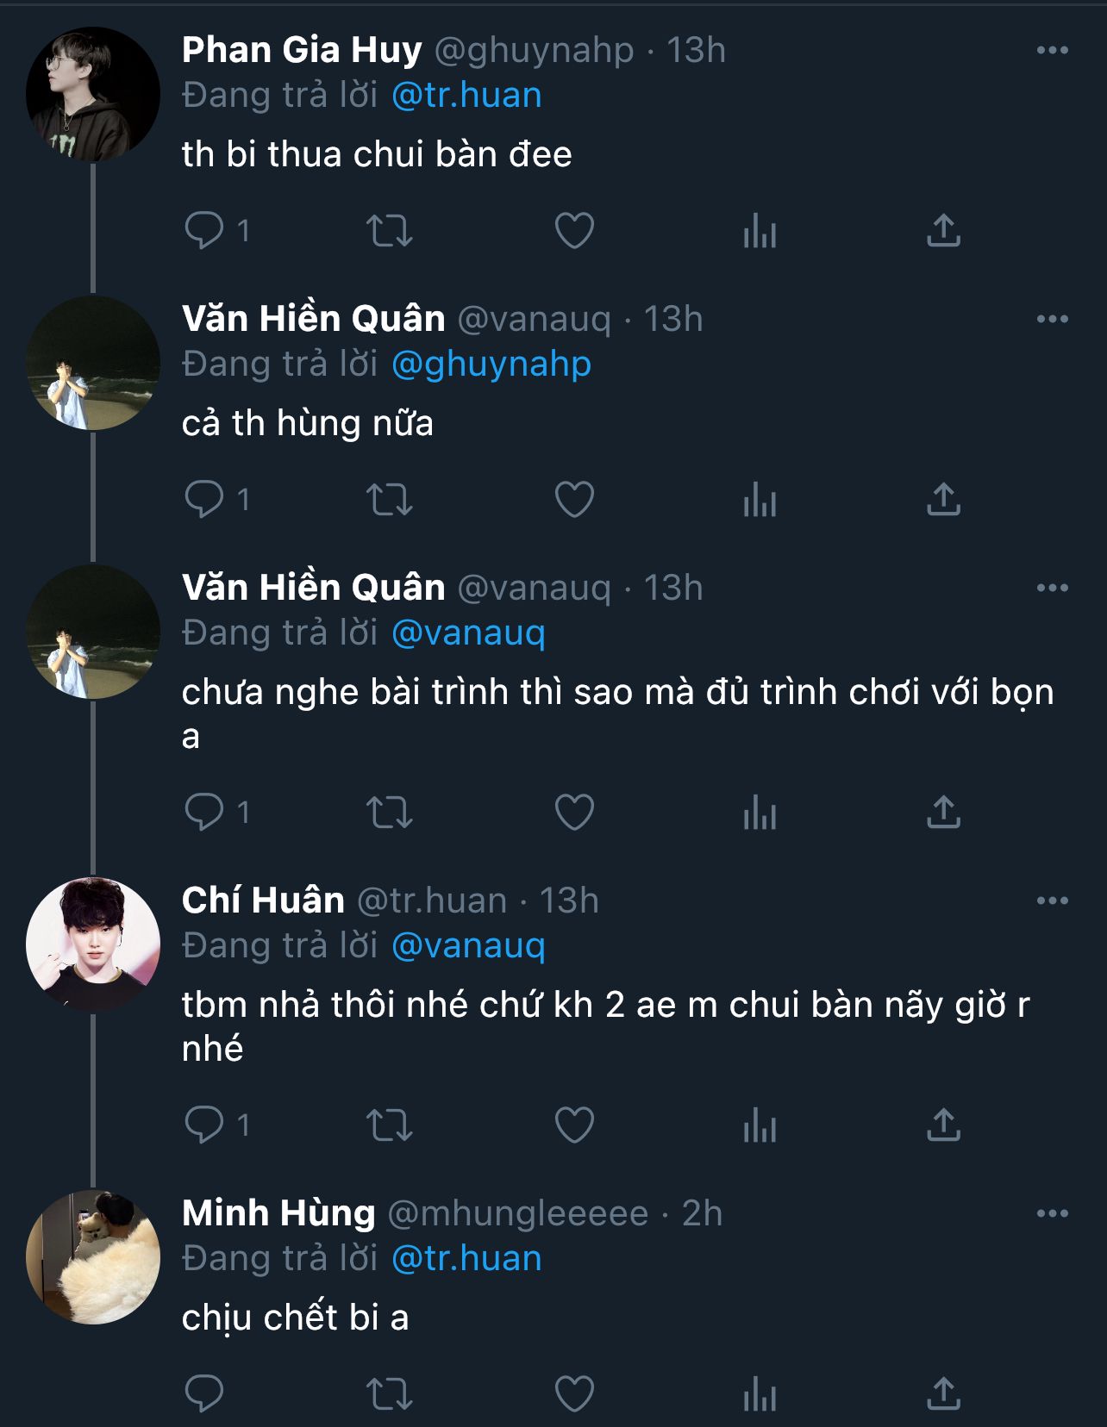View analytics for 'cả th hùng nữa' tweet
Viewport: 1107px width, 1427px height.
tap(760, 500)
